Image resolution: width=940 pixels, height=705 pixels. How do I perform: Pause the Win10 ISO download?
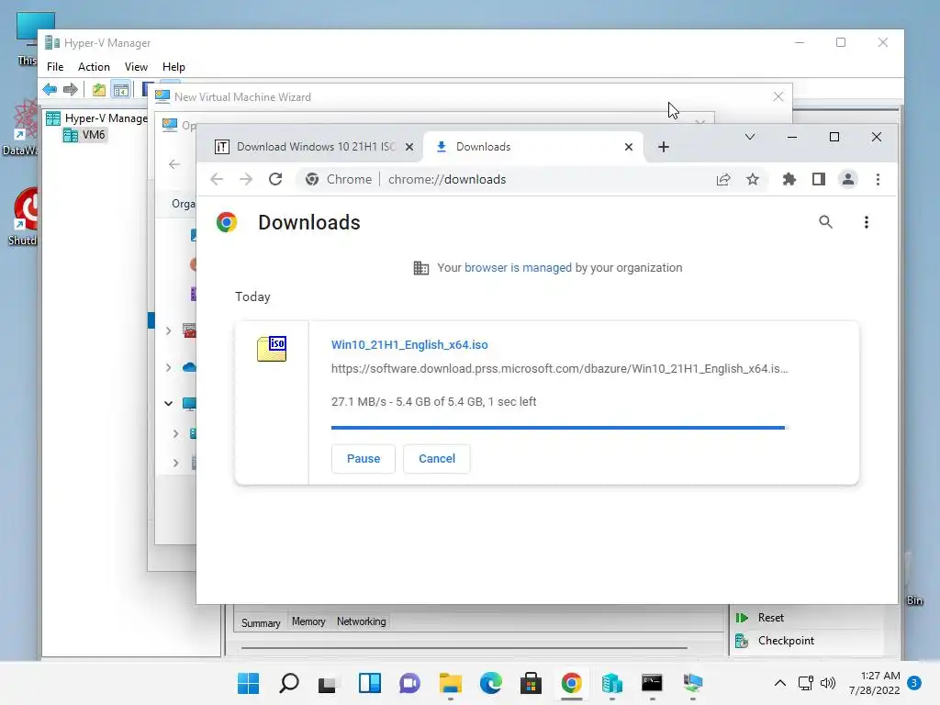pos(364,459)
